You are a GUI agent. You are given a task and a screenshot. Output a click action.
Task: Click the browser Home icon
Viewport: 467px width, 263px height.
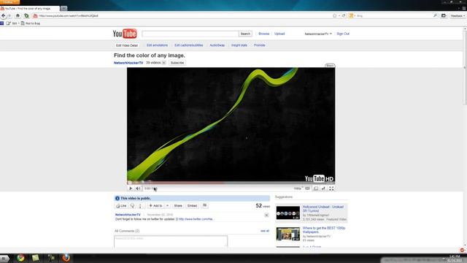(x=18, y=15)
